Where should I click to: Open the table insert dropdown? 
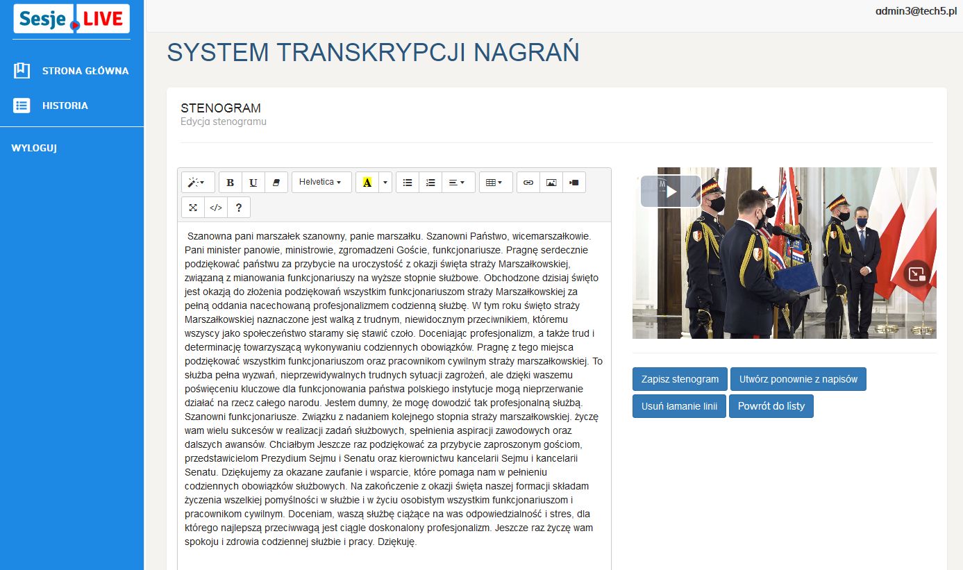tap(496, 183)
